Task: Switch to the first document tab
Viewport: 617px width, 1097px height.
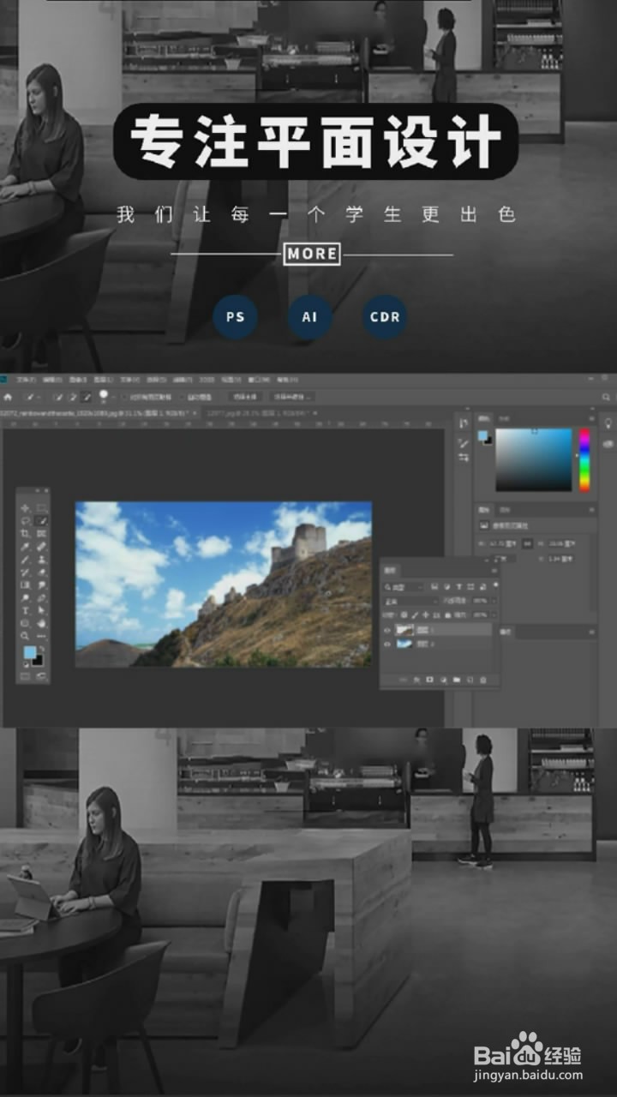Action: [x=100, y=414]
